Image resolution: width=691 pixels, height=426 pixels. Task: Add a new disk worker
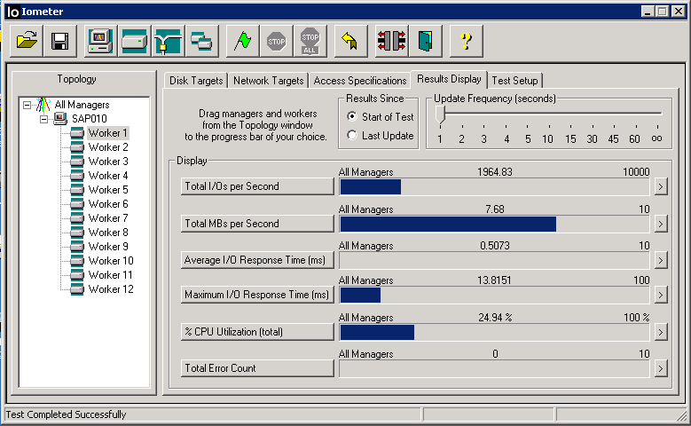[135, 42]
